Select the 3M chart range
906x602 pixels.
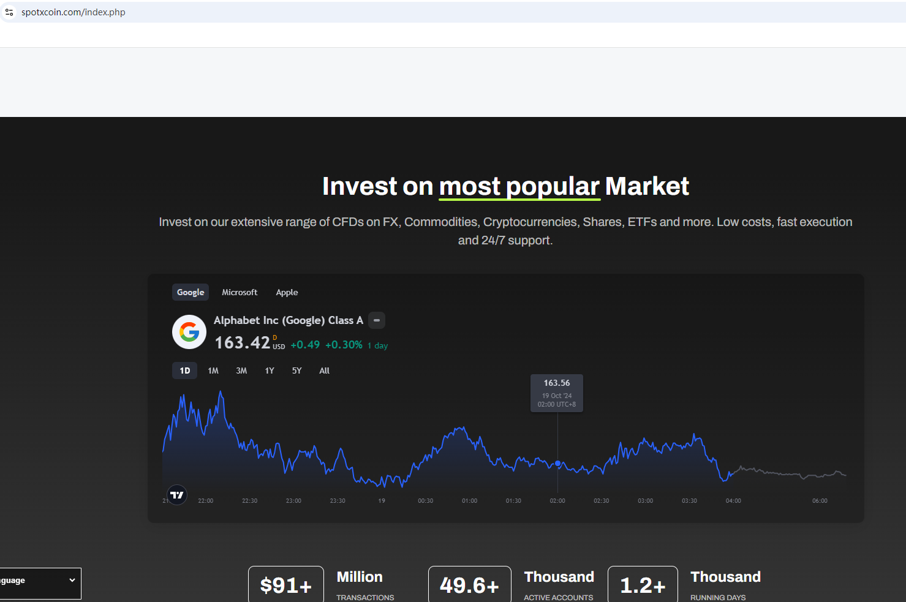[x=241, y=371]
